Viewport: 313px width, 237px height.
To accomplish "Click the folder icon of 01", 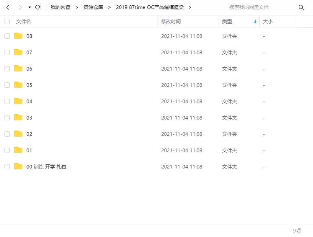I will coord(18,150).
